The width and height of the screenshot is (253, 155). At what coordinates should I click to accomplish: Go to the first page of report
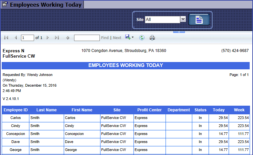tap(6, 38)
